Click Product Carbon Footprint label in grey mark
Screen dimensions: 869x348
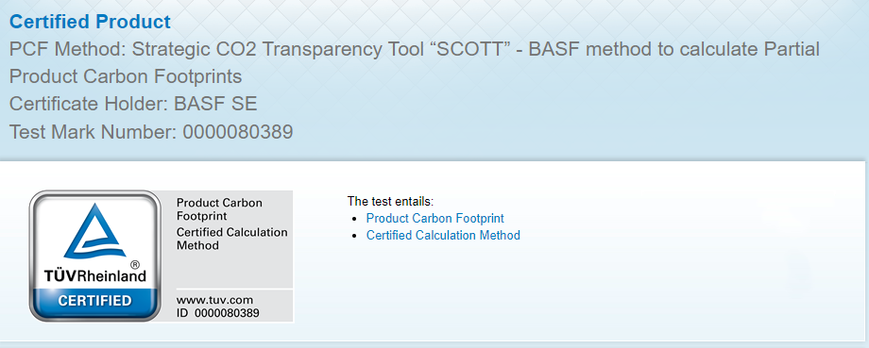pos(219,209)
